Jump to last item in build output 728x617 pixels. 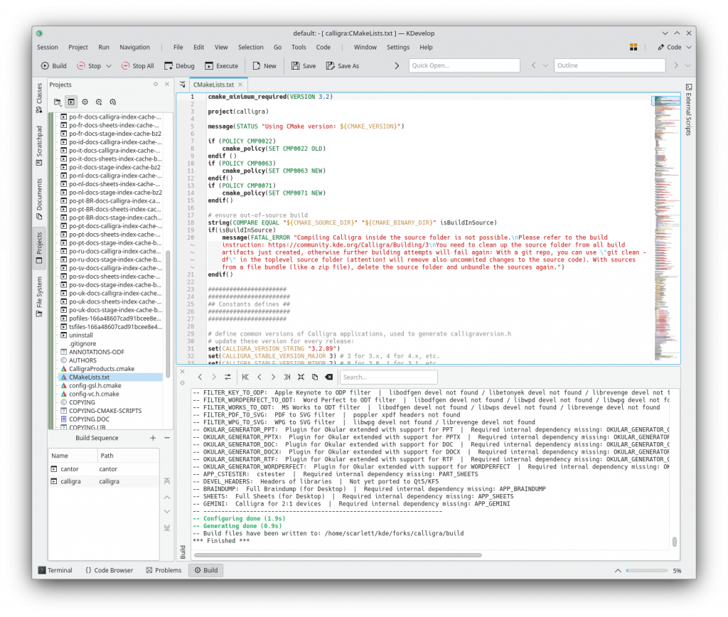(x=287, y=377)
